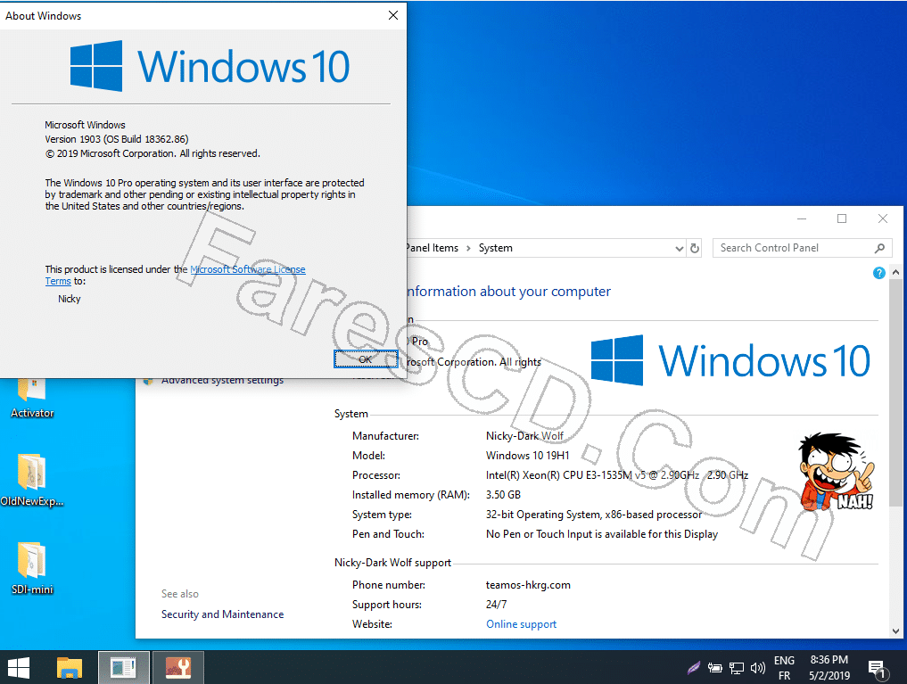
Task: Select the 'Nicky-Dark Wolf' manufacturer value
Action: (x=524, y=436)
